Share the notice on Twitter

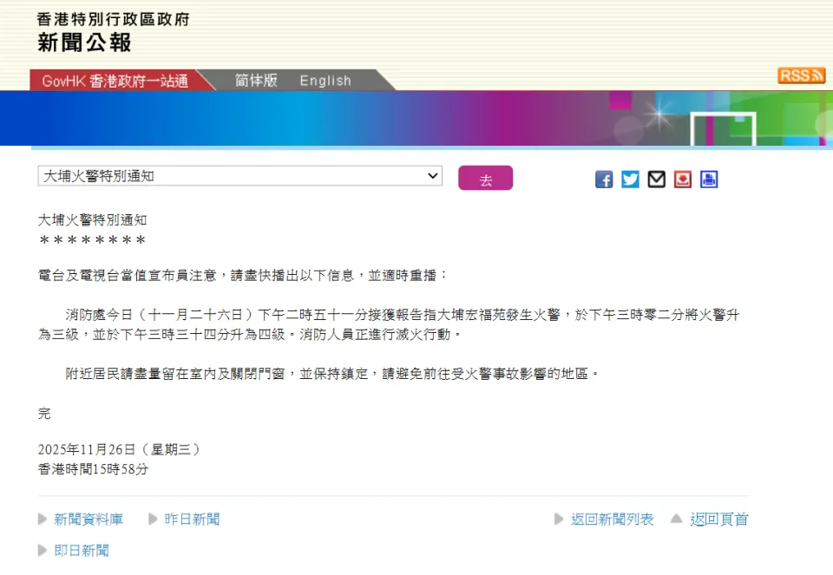click(630, 180)
